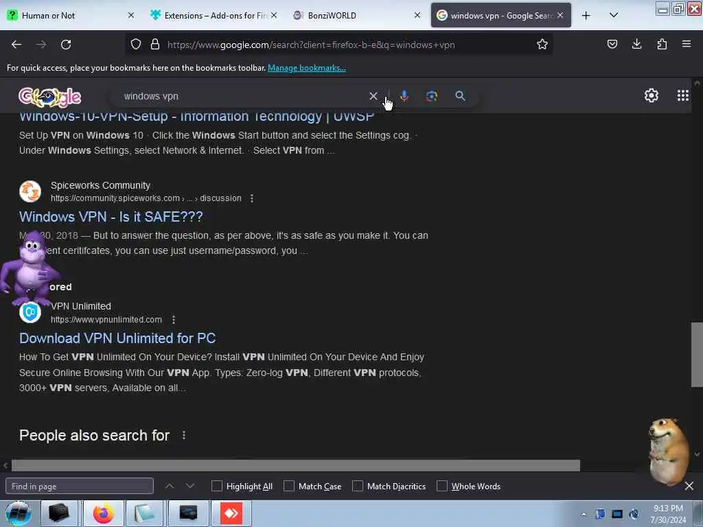Image resolution: width=703 pixels, height=527 pixels.
Task: Reload the current page
Action: pos(66,45)
